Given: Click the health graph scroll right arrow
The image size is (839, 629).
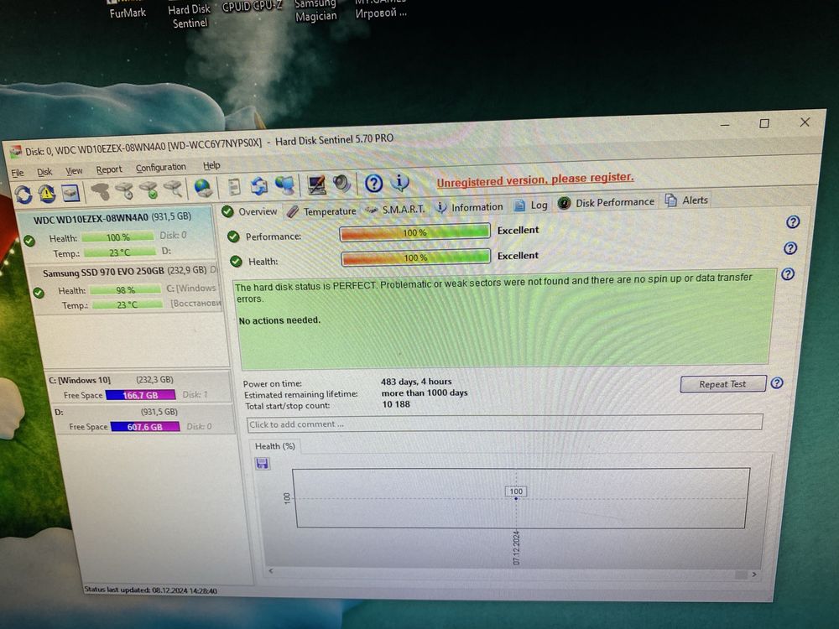Looking at the screenshot, I should tap(754, 574).
